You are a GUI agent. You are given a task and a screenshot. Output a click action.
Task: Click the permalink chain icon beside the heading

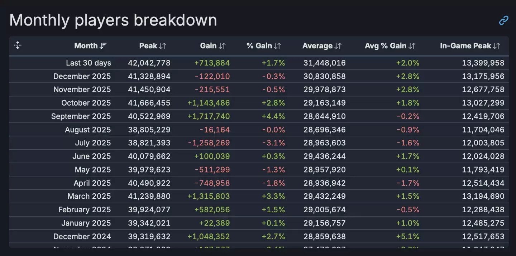(503, 20)
